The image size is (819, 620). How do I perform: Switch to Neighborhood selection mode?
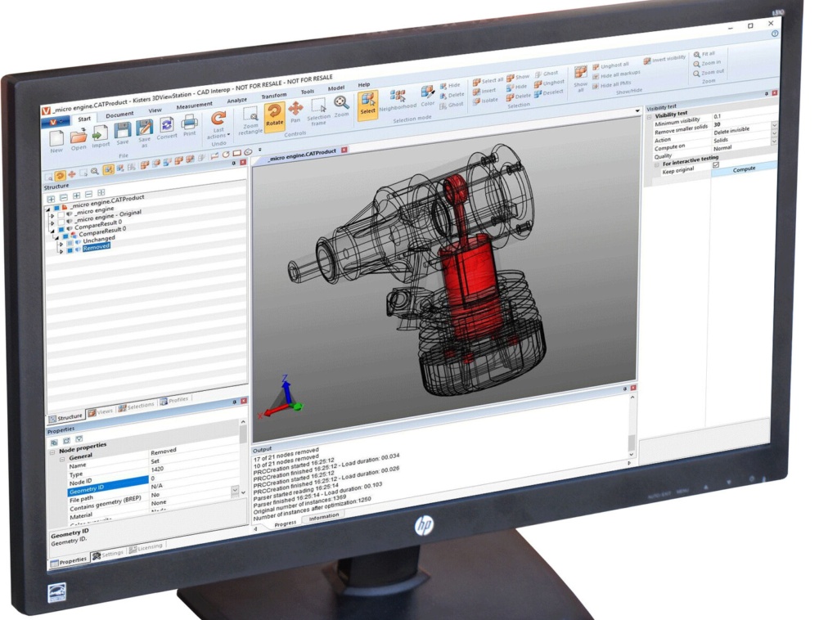tap(398, 101)
